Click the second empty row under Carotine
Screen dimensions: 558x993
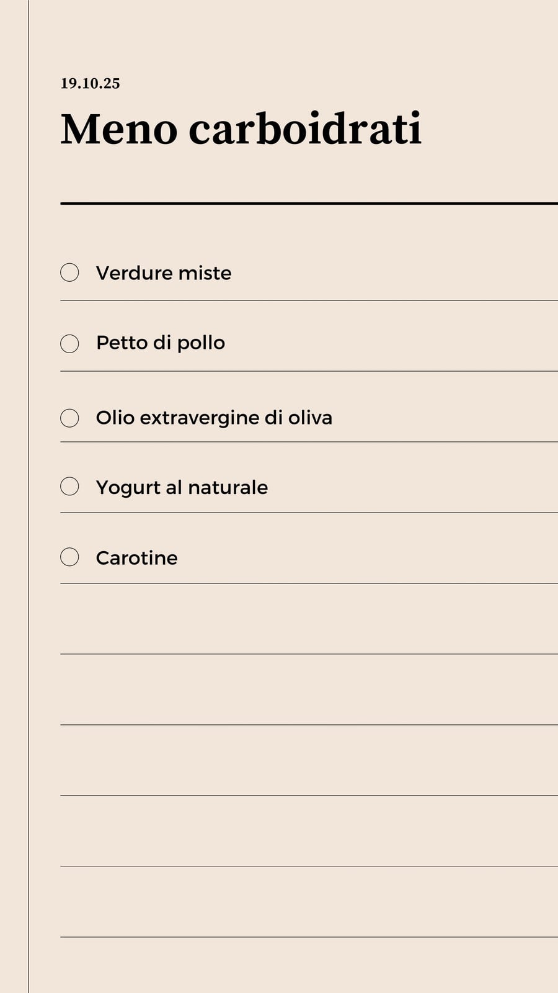coord(309,690)
